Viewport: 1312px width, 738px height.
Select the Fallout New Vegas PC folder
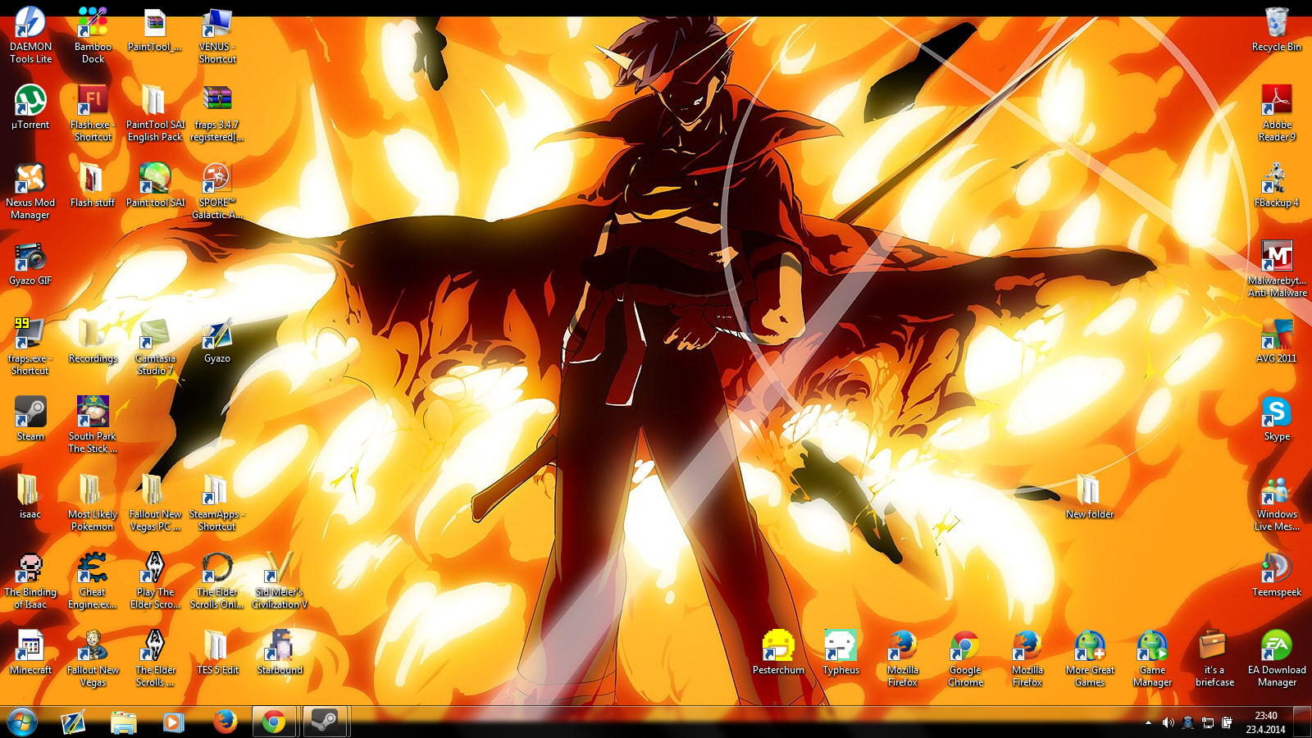pos(155,503)
